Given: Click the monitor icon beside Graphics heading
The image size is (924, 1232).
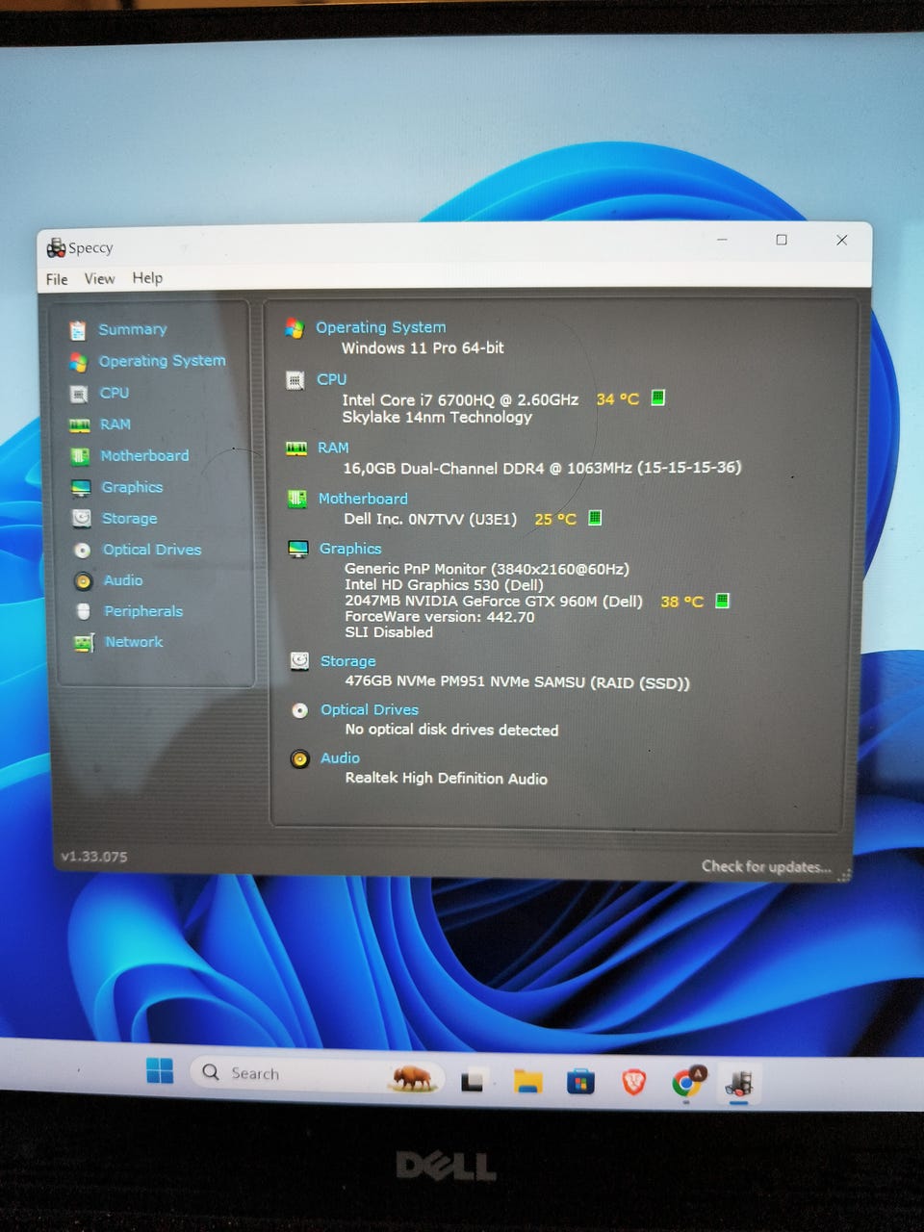Looking at the screenshot, I should 298,549.
